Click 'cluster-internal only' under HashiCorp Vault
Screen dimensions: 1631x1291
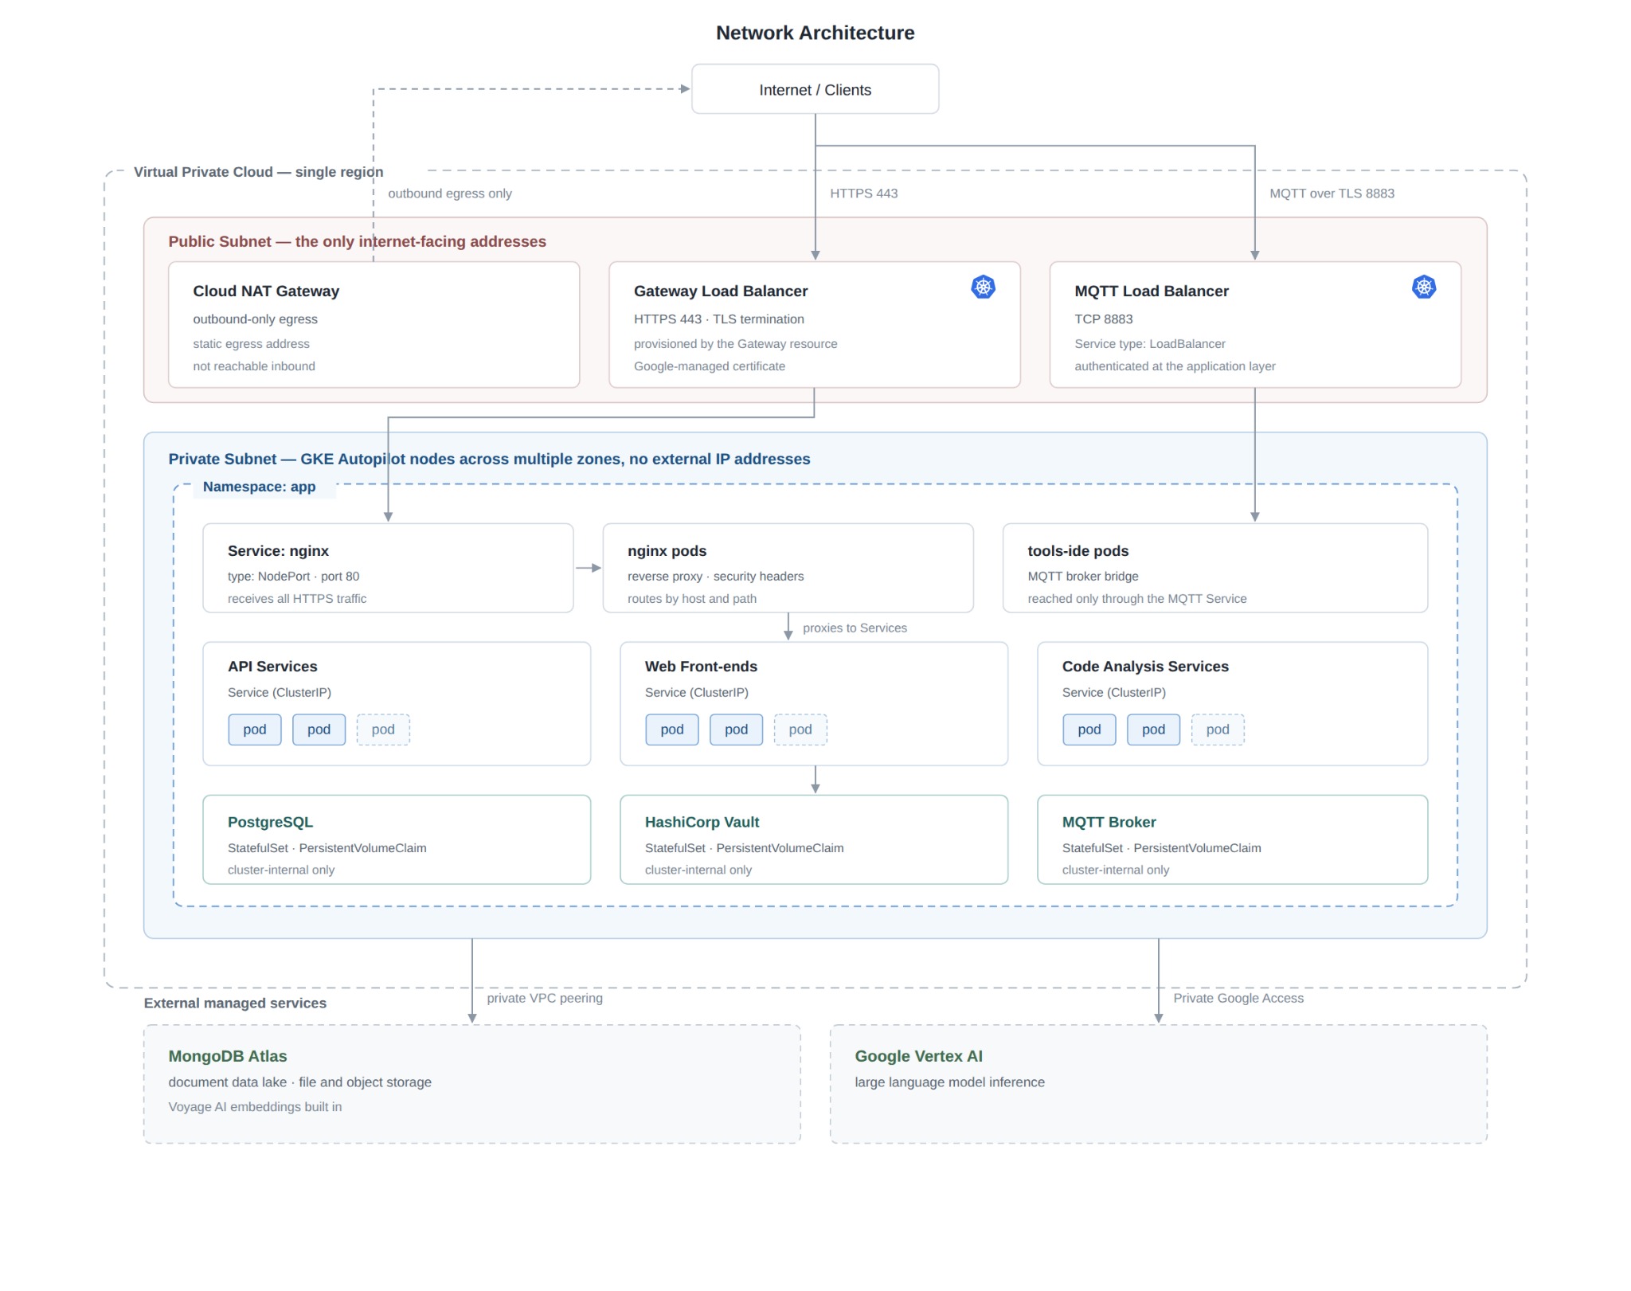(x=698, y=870)
